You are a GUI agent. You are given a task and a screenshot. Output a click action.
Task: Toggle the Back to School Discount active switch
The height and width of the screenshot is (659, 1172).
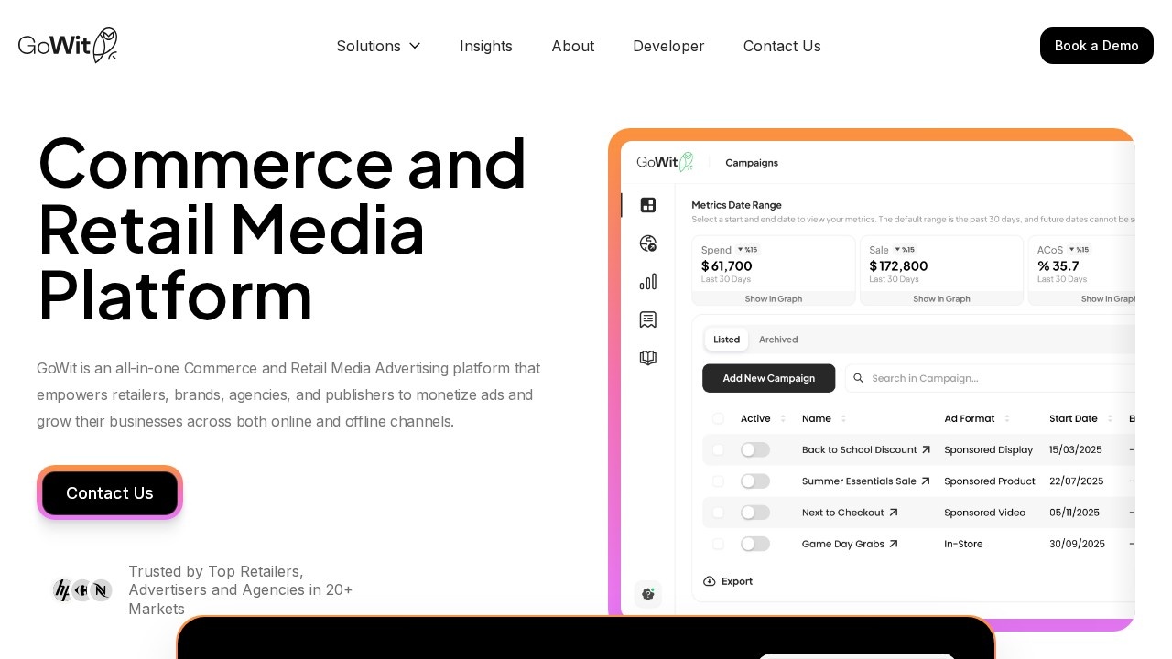(x=755, y=449)
